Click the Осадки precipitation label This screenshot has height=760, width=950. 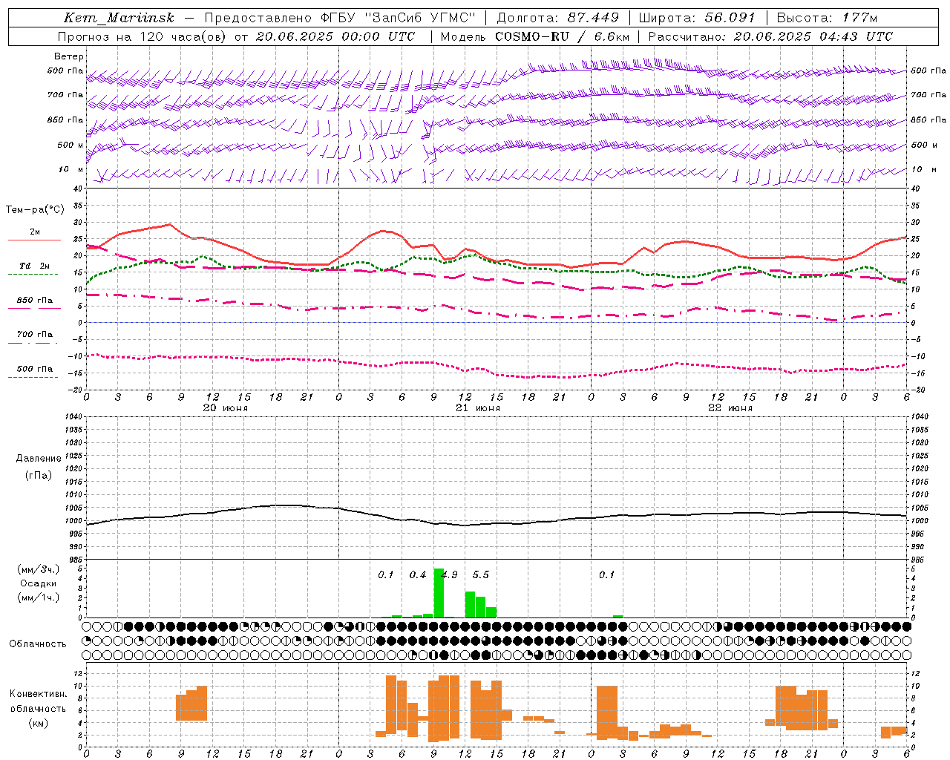click(x=39, y=583)
